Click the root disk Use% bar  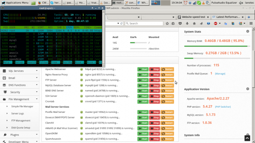click(x=138, y=43)
